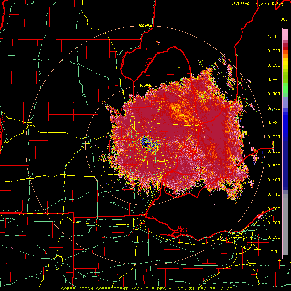
Task: Click the 0.893 legend value
Action: 274,65
